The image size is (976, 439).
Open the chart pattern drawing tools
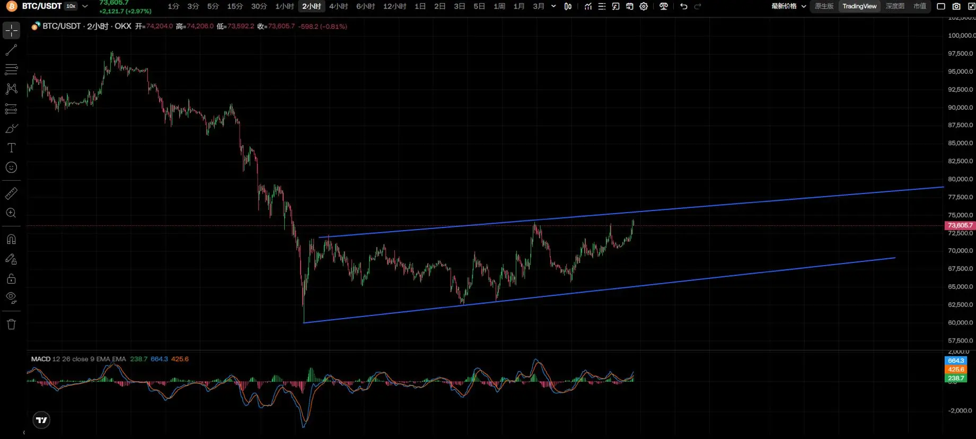tap(11, 89)
